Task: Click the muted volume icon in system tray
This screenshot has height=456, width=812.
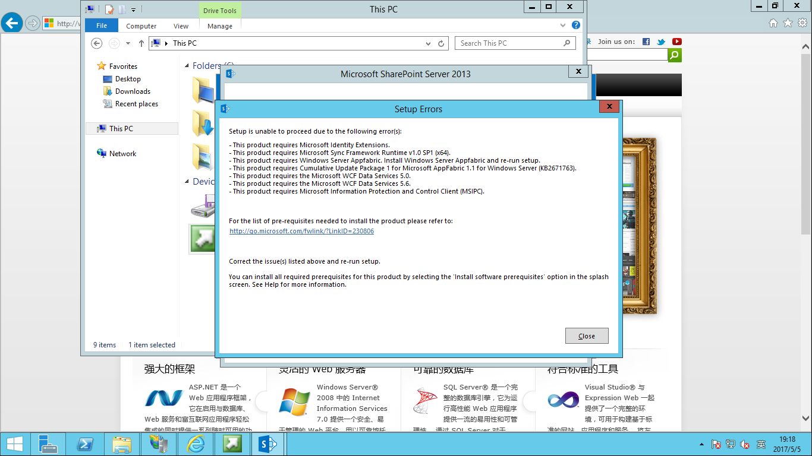Action: (745, 444)
